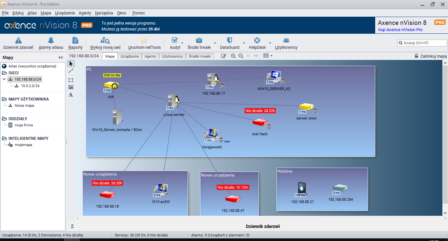
Task: Select the 192.168.88.21 Android device
Action: (302, 188)
